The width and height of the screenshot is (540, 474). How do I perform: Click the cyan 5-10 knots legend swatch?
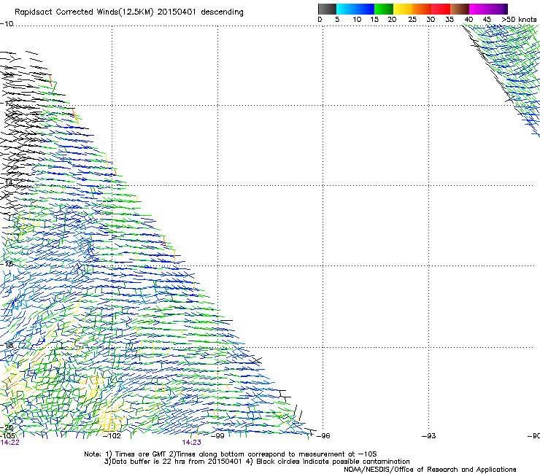click(x=346, y=9)
